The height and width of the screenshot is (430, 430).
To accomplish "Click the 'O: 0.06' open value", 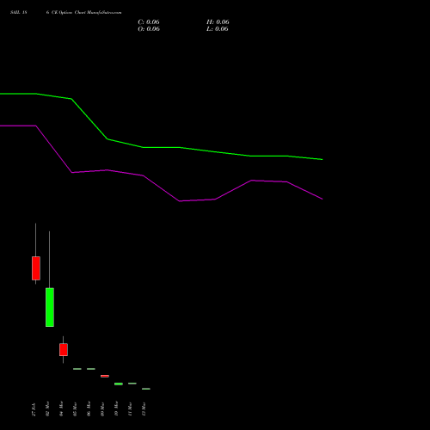I will (x=149, y=29).
